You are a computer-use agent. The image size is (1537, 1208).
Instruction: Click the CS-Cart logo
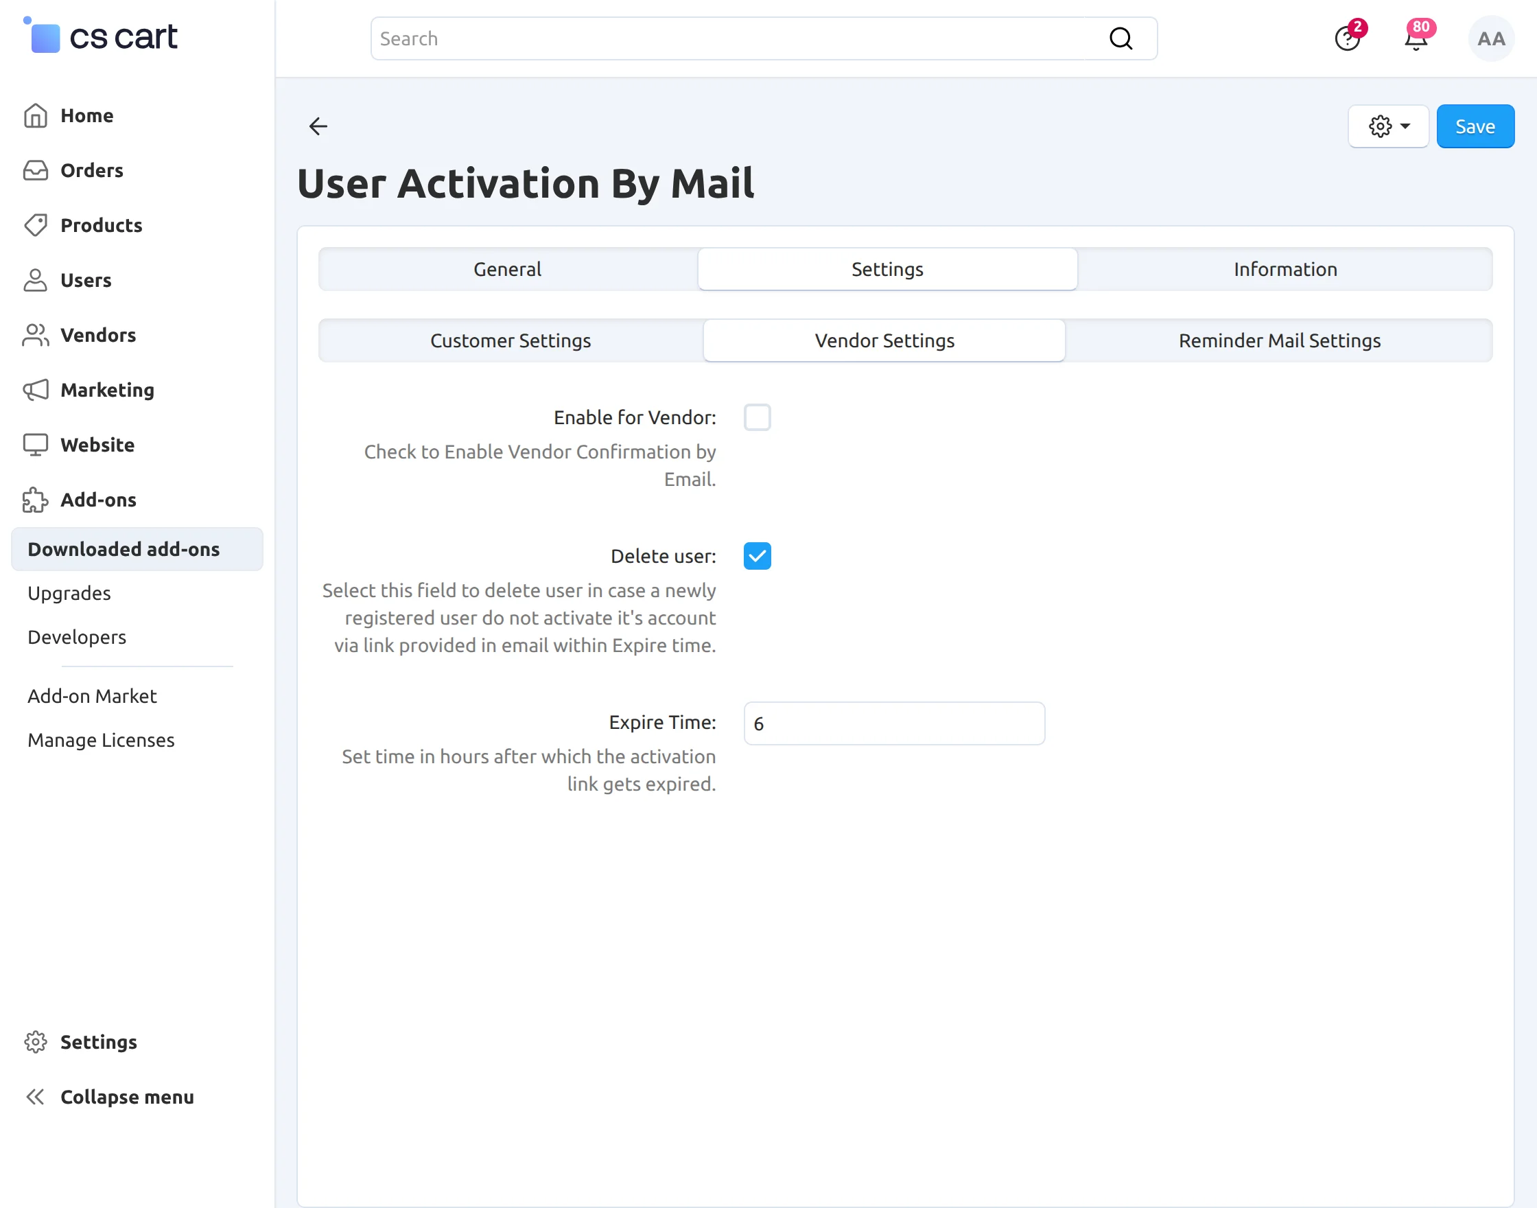tap(100, 36)
